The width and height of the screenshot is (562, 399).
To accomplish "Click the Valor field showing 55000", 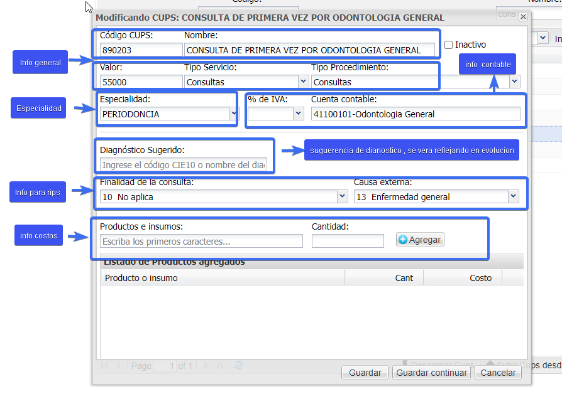I will coord(141,82).
